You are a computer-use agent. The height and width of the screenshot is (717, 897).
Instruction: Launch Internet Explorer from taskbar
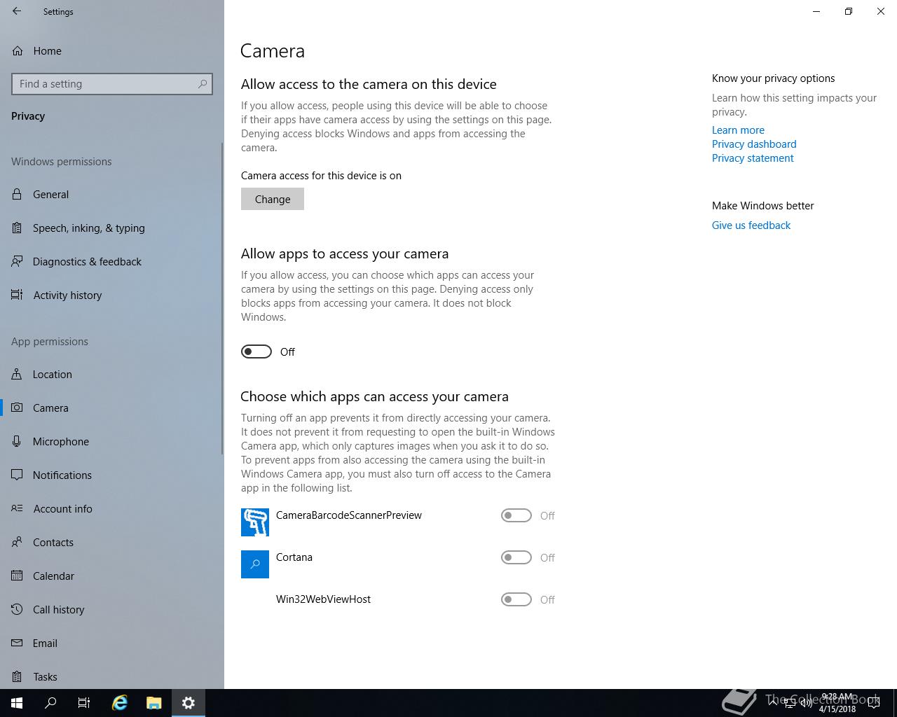point(120,703)
